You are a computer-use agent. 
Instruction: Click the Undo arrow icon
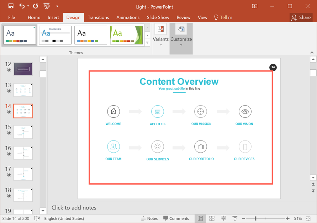coord(22,6)
